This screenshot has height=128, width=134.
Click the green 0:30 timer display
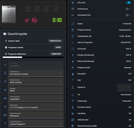click(57, 20)
